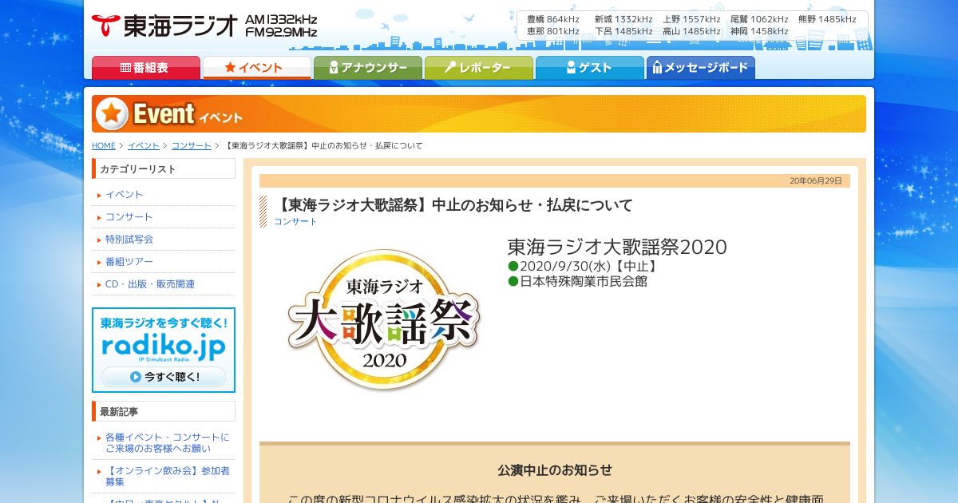Click the date 20年06月29日

(x=816, y=181)
